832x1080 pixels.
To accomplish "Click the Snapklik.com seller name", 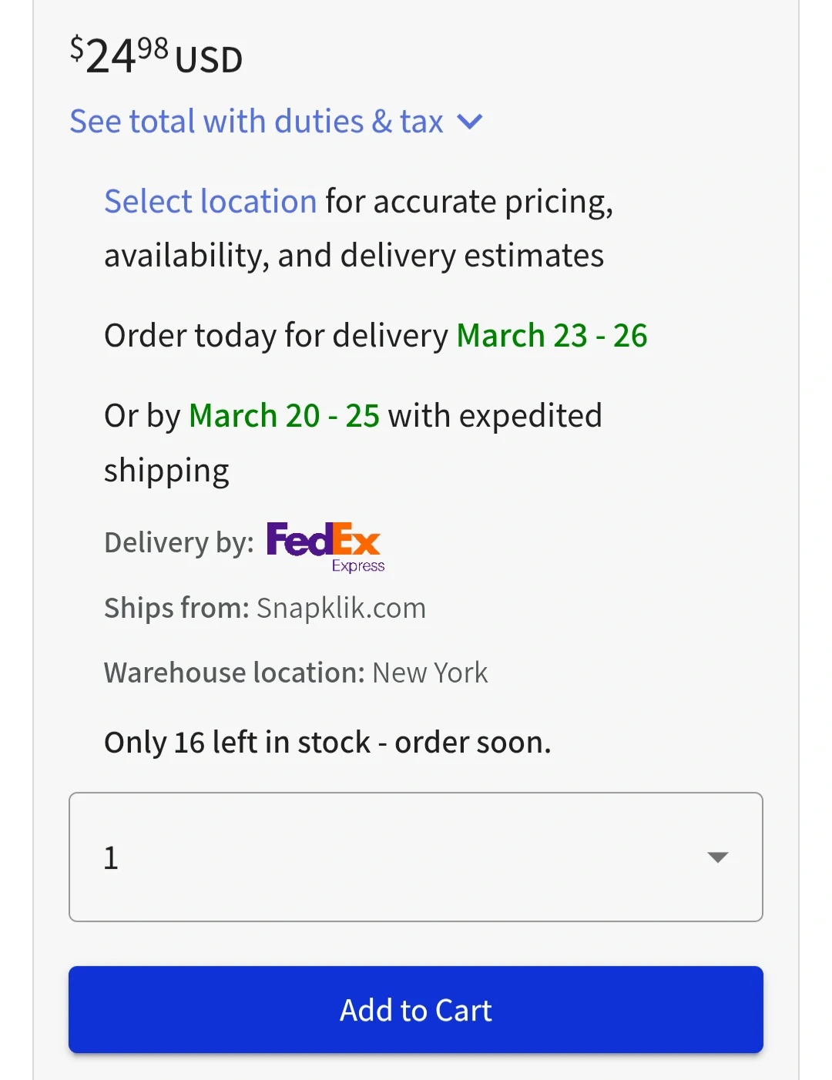I will 341,609.
